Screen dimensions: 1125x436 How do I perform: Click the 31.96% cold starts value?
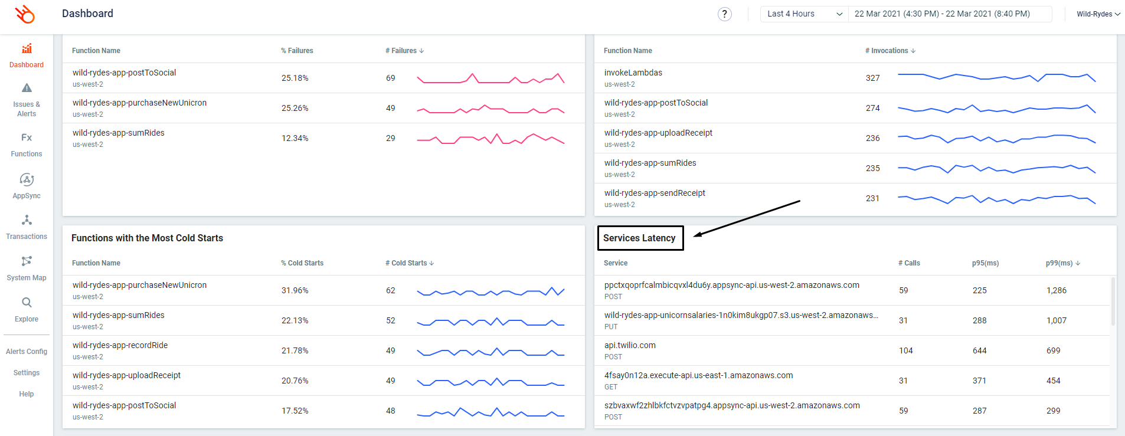point(295,290)
